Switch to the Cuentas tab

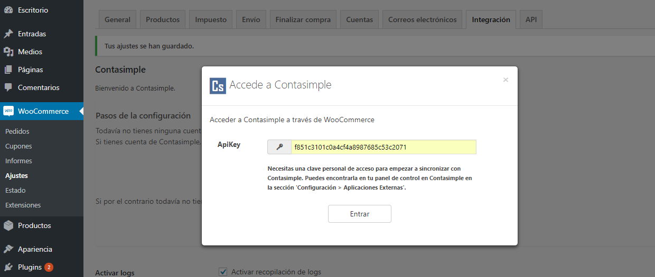coord(360,19)
